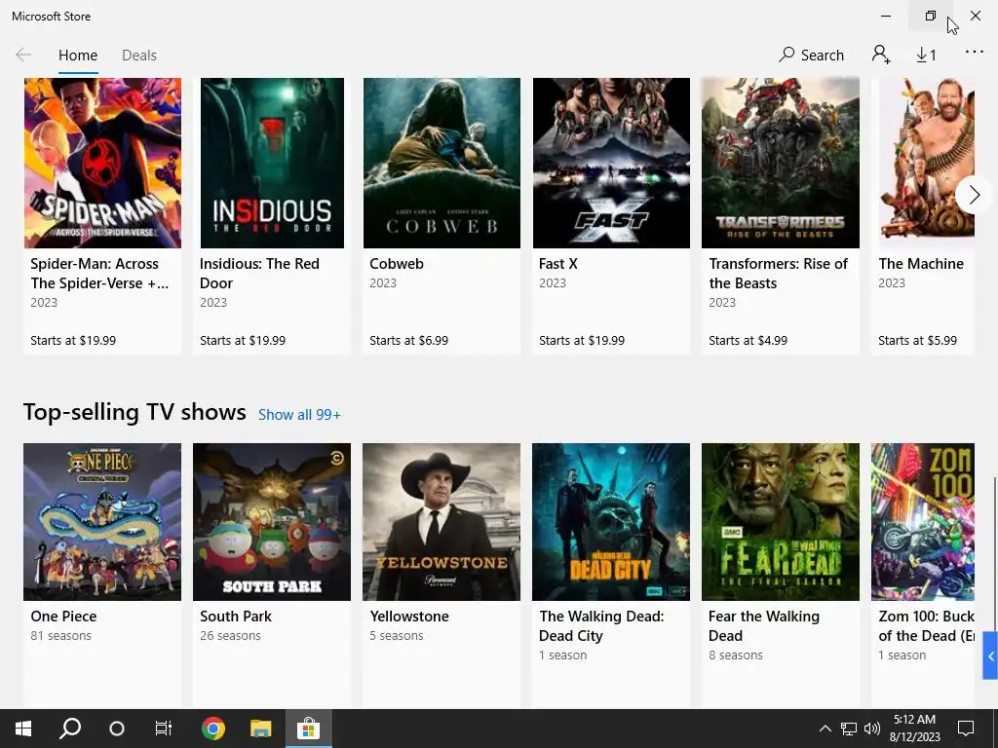This screenshot has height=748, width=998.
Task: Open The Walking Dead: Dead City thumbnail
Action: [x=611, y=522]
